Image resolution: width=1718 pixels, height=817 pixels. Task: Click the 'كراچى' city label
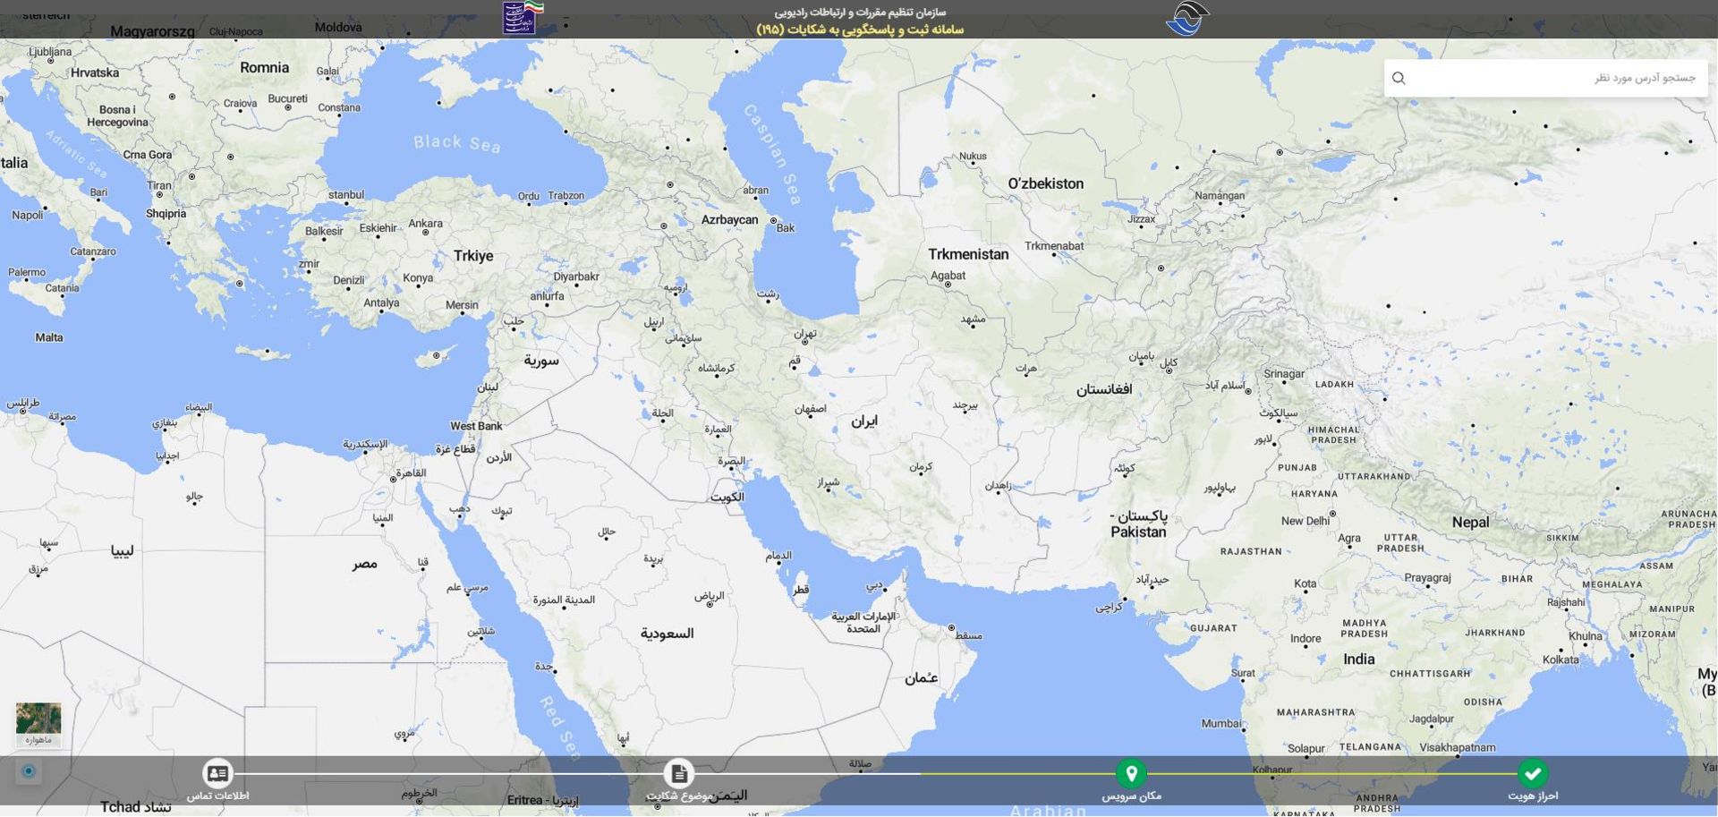(1109, 608)
